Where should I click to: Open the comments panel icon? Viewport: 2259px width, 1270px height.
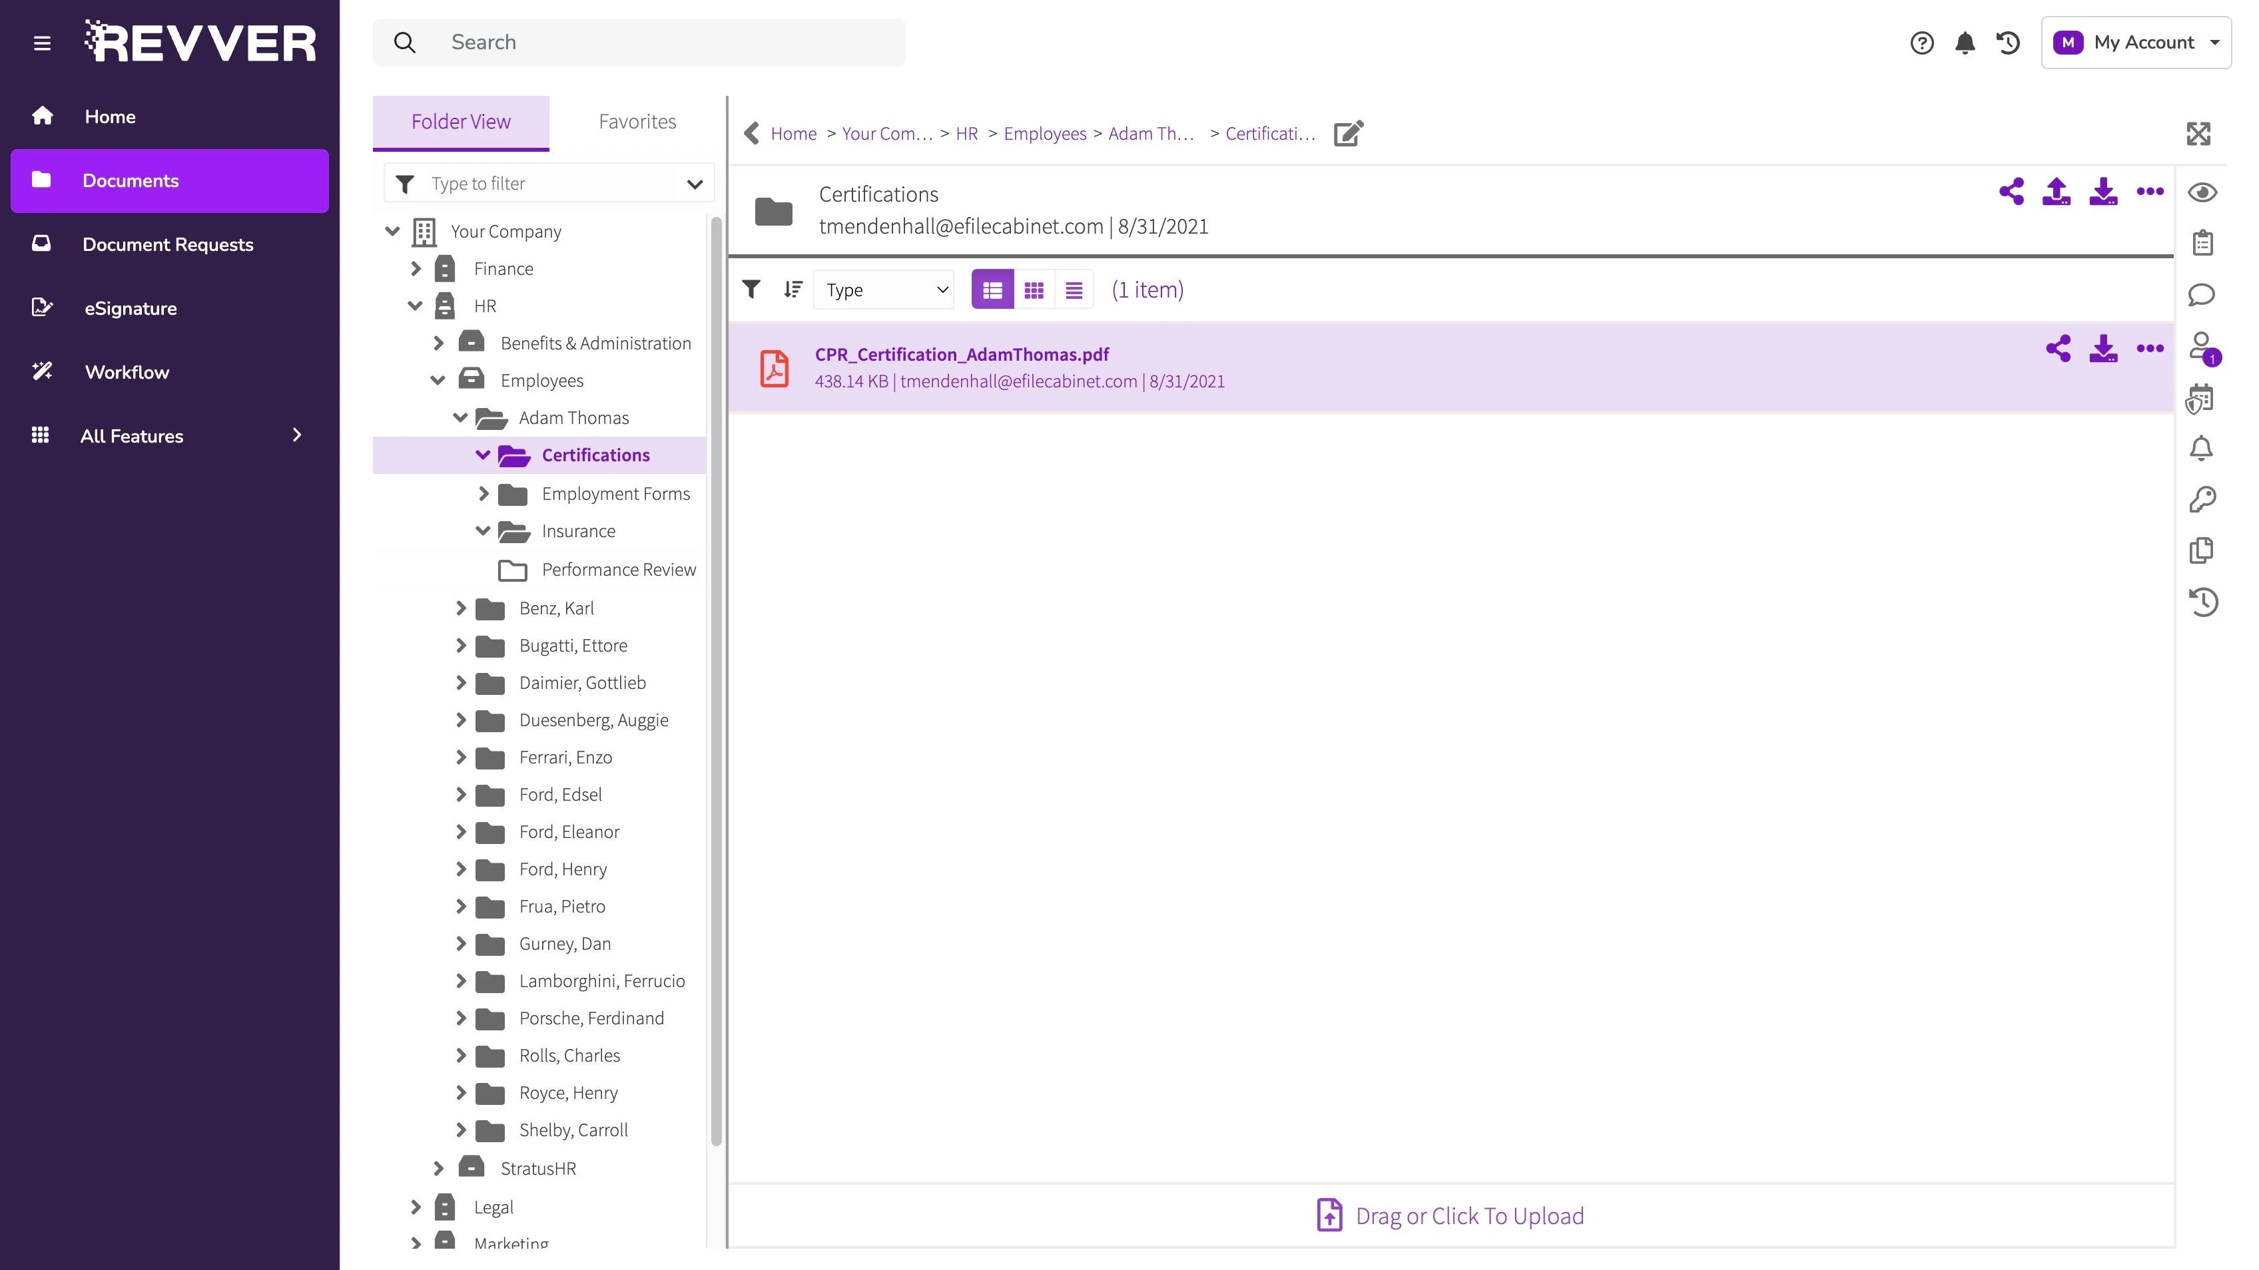pyautogui.click(x=2201, y=294)
